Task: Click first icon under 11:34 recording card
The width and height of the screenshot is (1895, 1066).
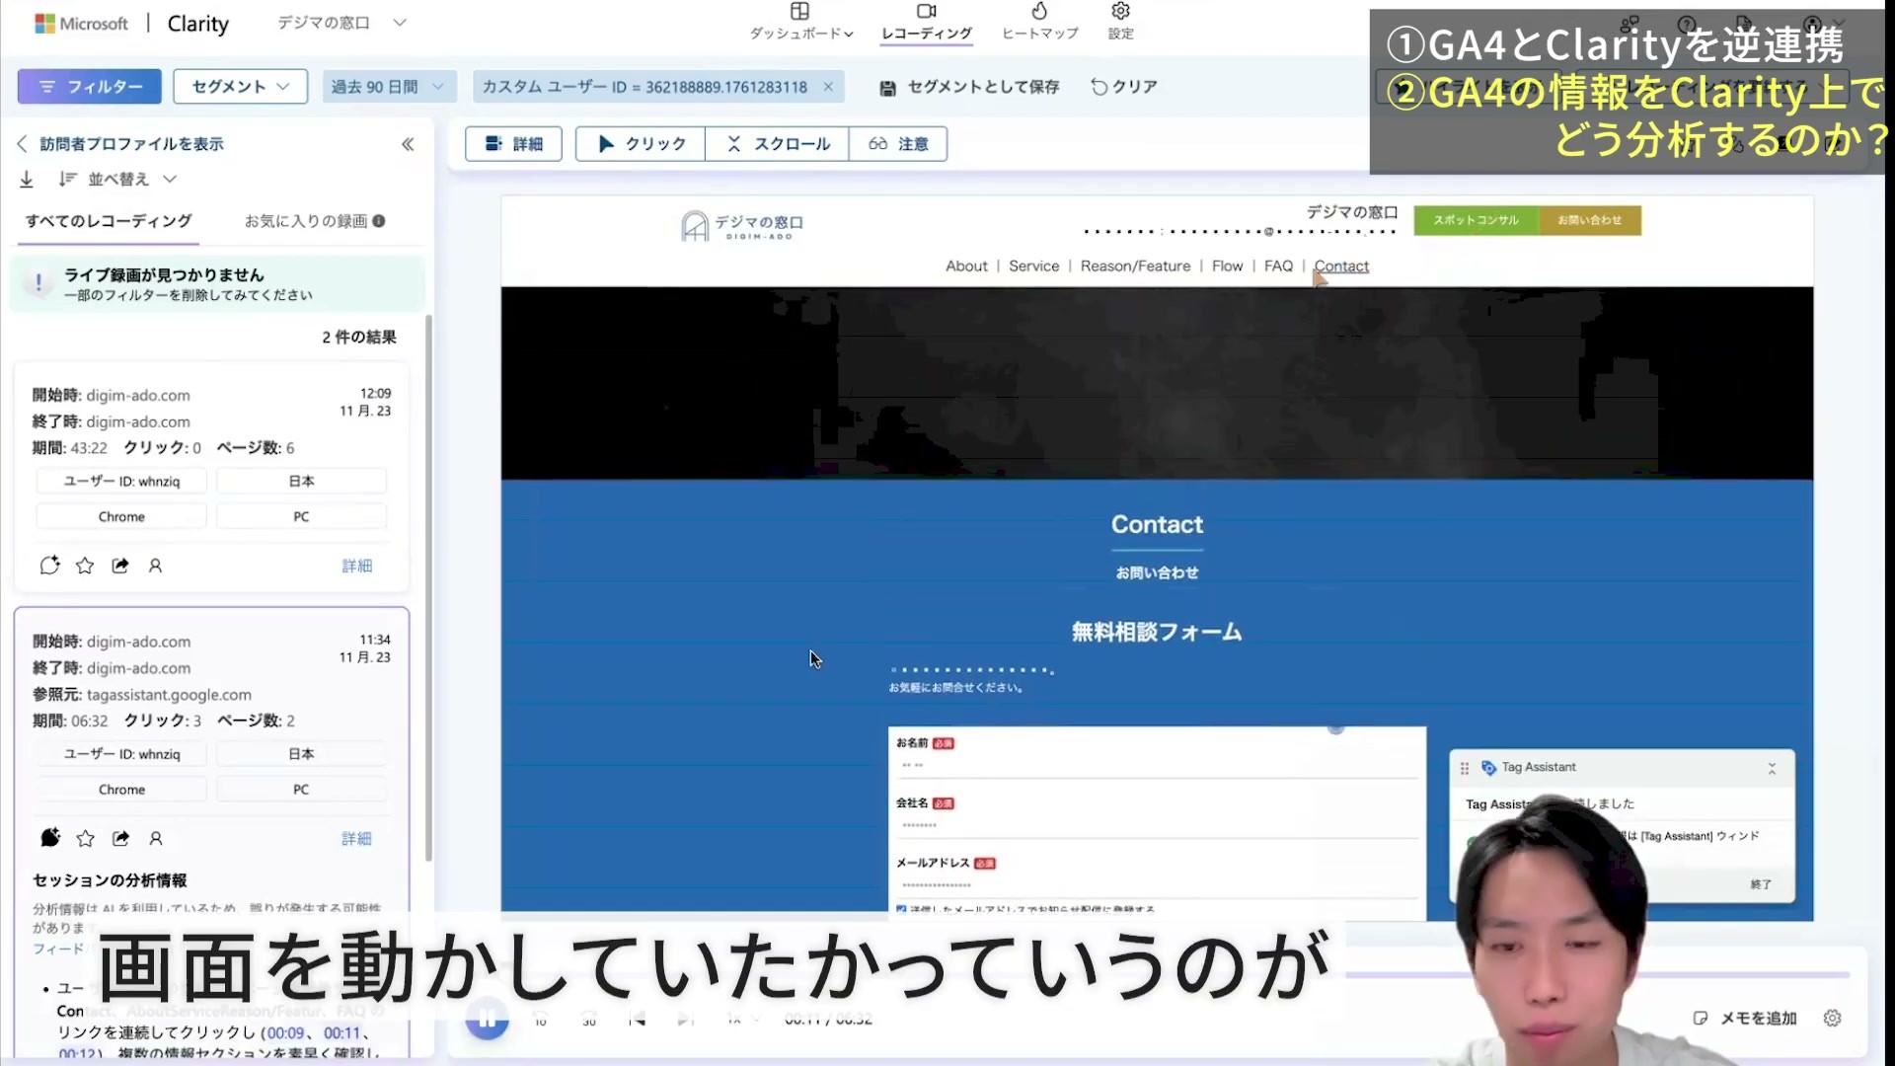Action: point(50,838)
